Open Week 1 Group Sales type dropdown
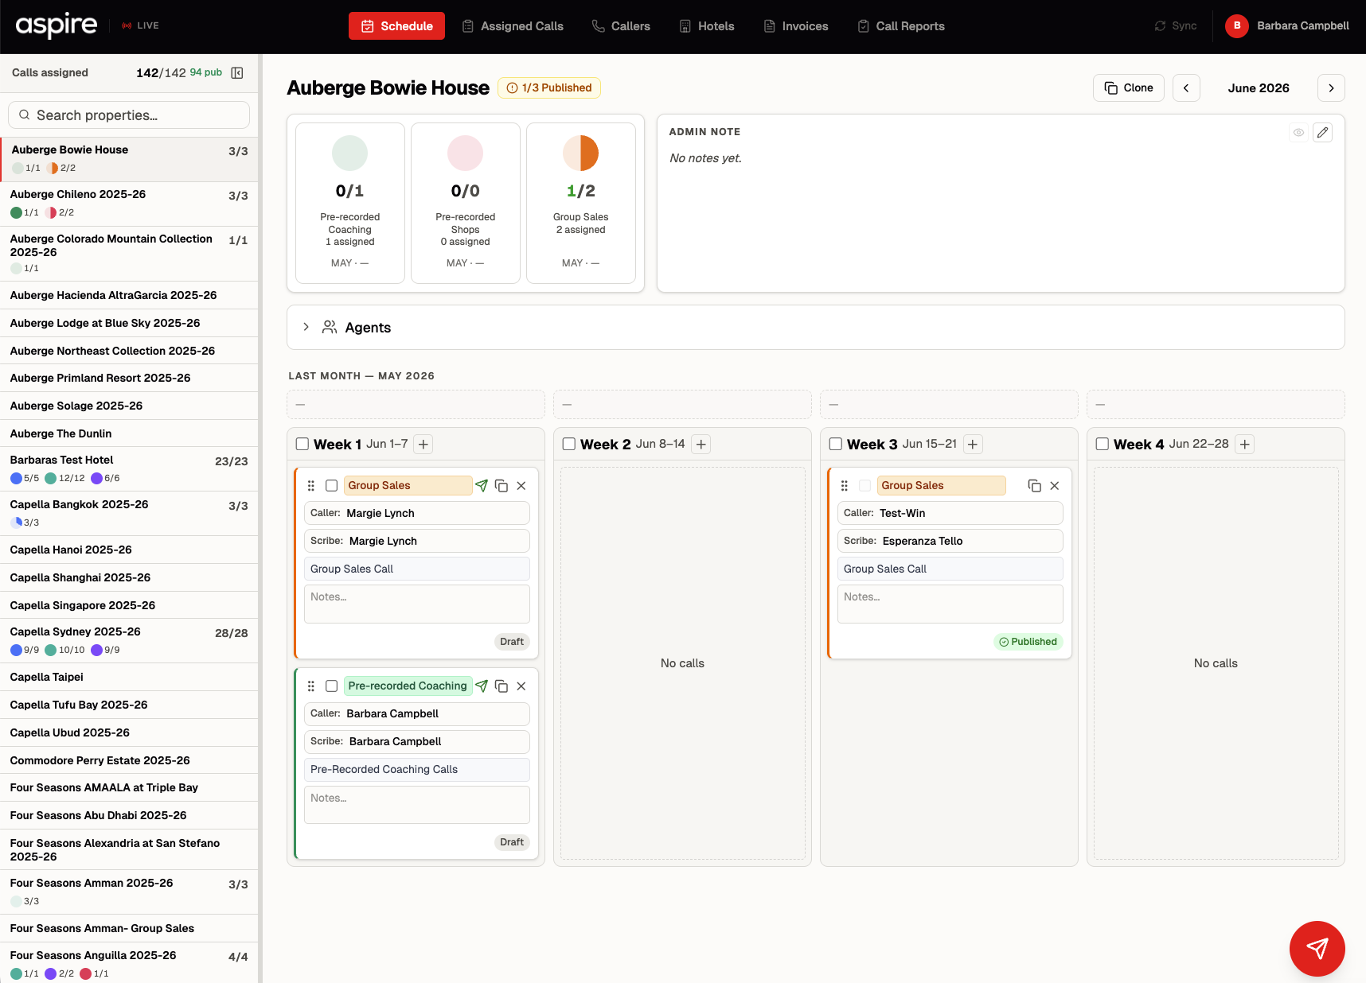The width and height of the screenshot is (1366, 983). [408, 486]
